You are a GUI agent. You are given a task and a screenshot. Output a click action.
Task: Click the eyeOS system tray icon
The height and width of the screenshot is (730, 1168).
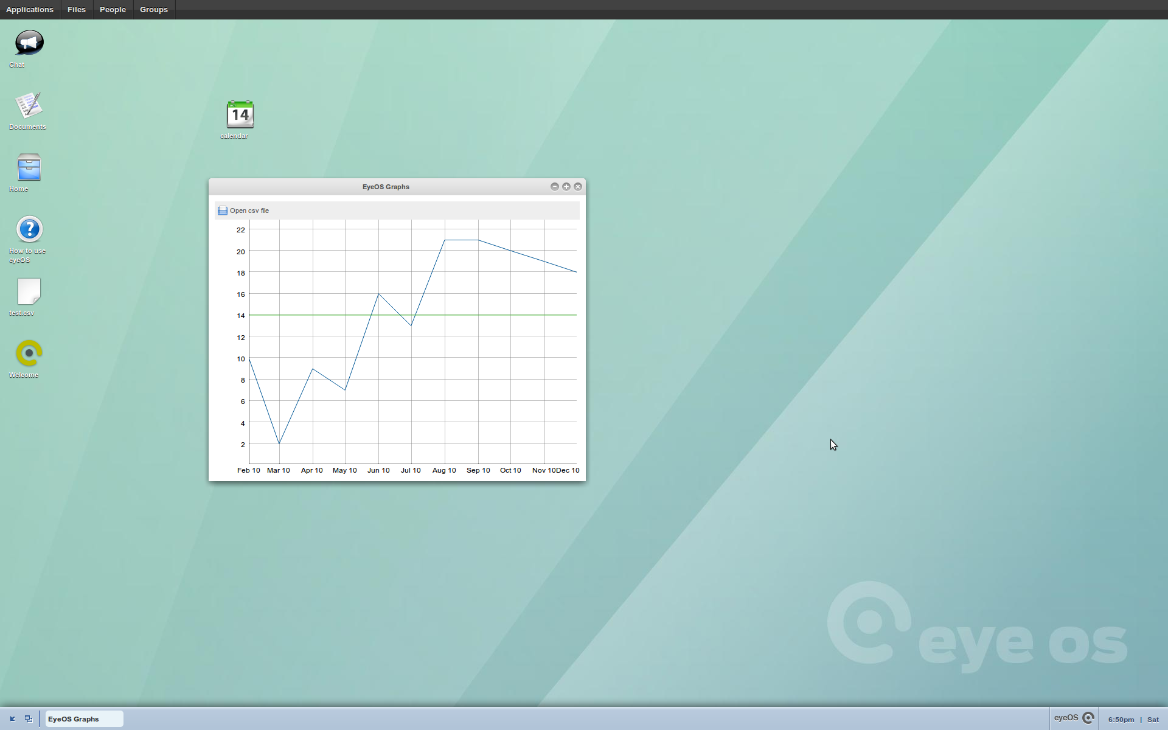[x=1090, y=718]
